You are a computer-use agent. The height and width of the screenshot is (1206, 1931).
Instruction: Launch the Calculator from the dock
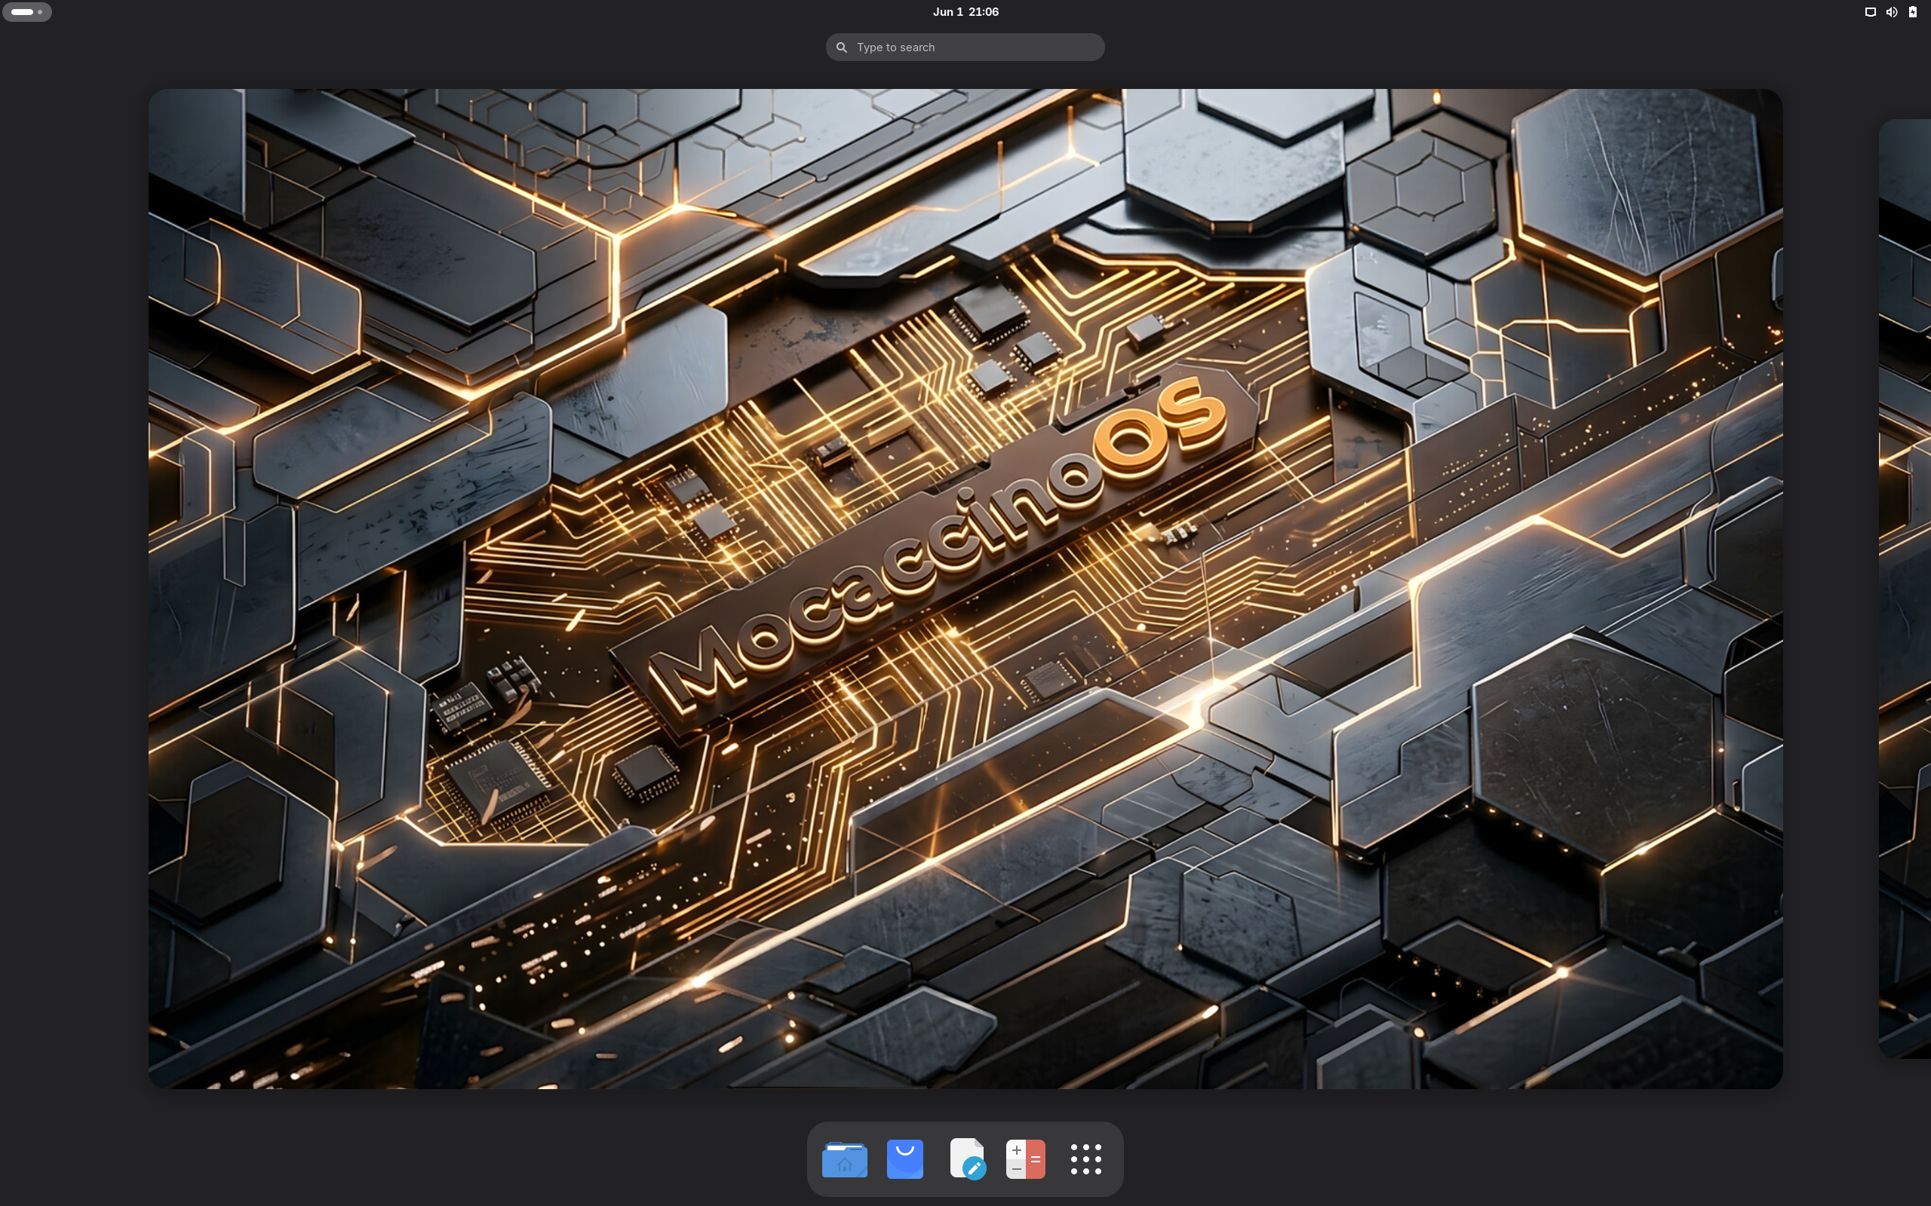[1025, 1159]
